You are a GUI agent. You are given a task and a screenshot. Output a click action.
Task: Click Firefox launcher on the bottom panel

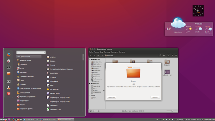coord(13,120)
